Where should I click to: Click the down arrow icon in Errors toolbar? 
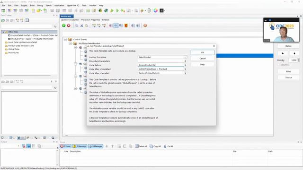coord(107,146)
